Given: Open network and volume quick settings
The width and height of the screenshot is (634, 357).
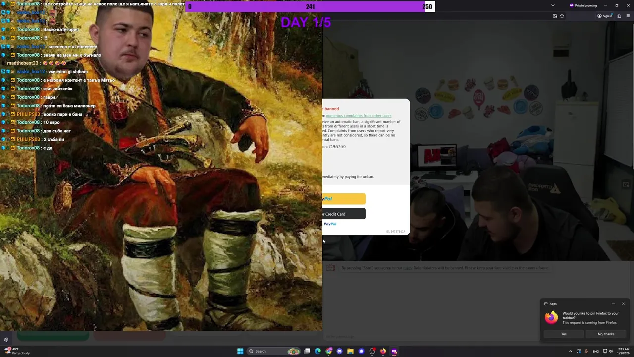Looking at the screenshot, I should (x=607, y=351).
